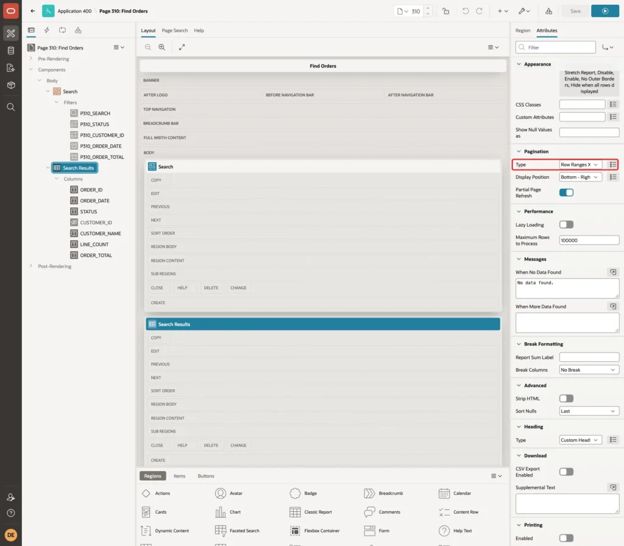Open SQL Workshop from the left sidebar
This screenshot has width=624, height=546.
point(11,51)
